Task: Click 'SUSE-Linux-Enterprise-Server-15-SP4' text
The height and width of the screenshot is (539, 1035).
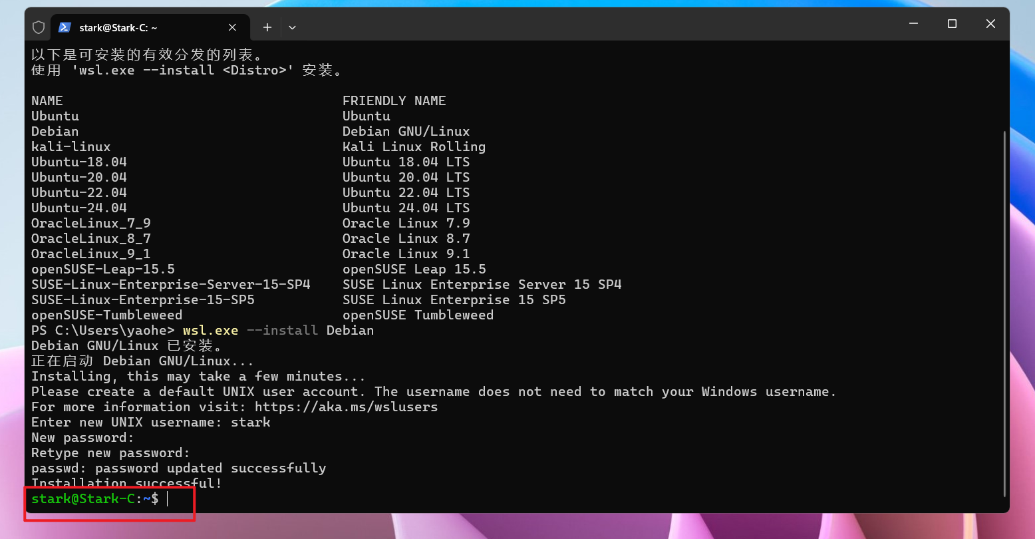Action: tap(171, 284)
